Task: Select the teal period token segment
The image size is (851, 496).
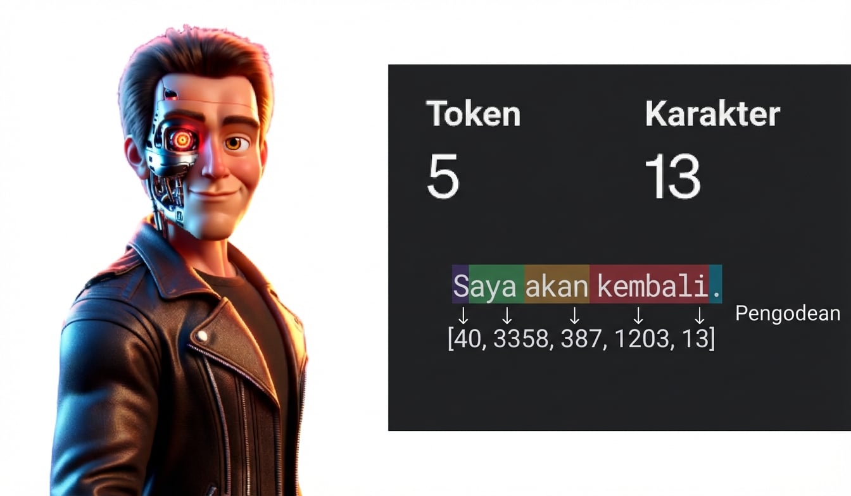Action: click(x=715, y=284)
